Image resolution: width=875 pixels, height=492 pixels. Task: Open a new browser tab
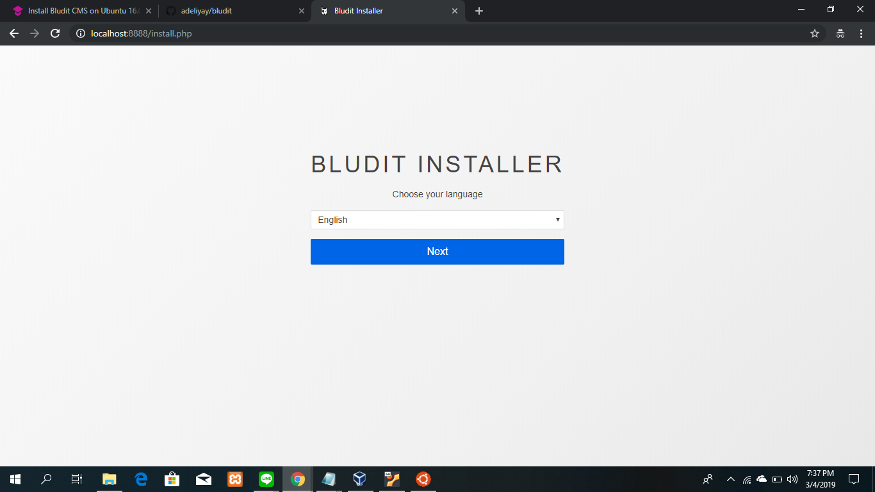click(479, 11)
